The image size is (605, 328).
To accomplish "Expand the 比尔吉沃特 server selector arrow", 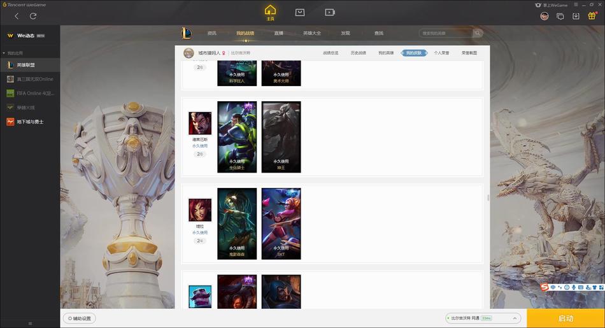I will point(515,318).
